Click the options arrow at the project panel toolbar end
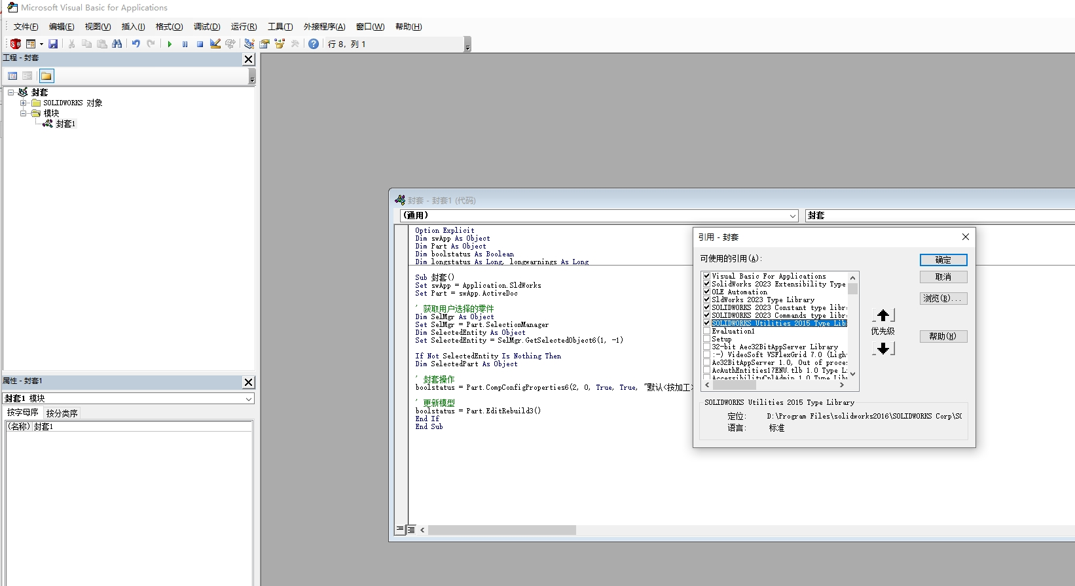Viewport: 1075px width, 586px height. 252,77
